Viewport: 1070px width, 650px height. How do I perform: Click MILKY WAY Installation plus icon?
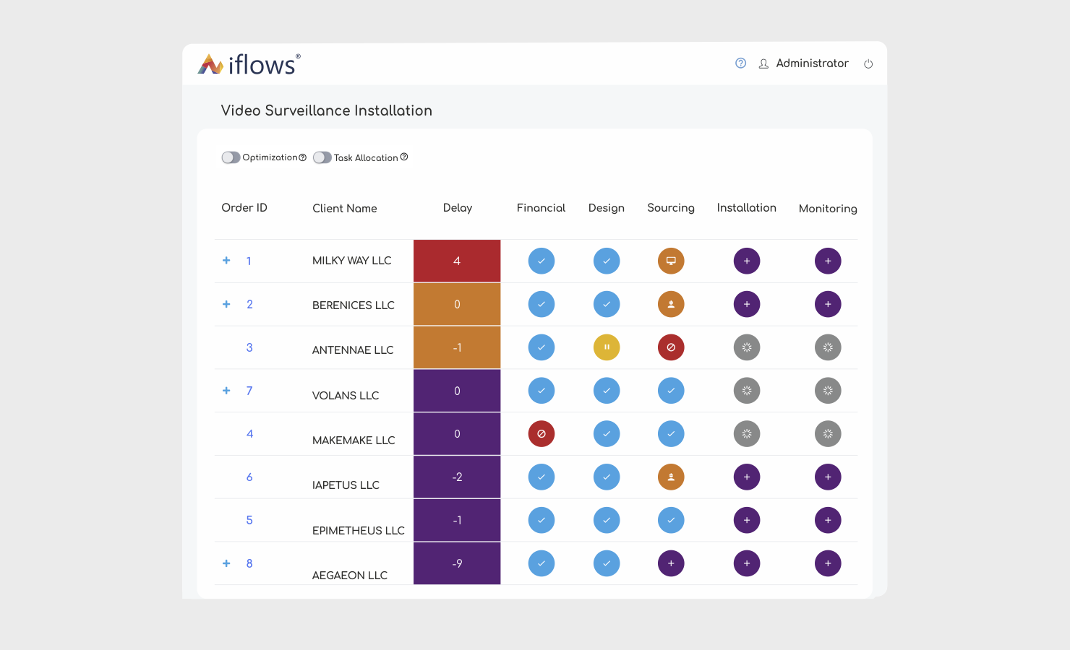[x=747, y=261]
